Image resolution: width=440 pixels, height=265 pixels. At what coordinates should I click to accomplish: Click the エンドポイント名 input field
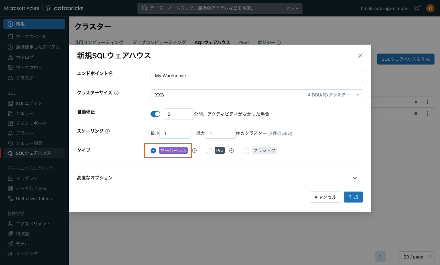pyautogui.click(x=257, y=76)
